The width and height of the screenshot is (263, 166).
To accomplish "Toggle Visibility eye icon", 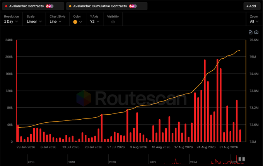I will (x=113, y=22).
